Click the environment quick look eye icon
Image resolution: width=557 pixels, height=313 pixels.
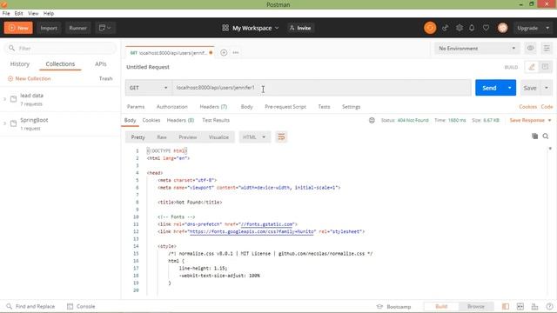tap(530, 49)
